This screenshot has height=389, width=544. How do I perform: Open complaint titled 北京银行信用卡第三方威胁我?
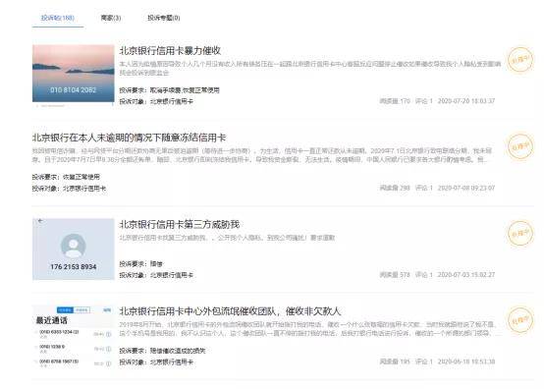pyautogui.click(x=180, y=224)
